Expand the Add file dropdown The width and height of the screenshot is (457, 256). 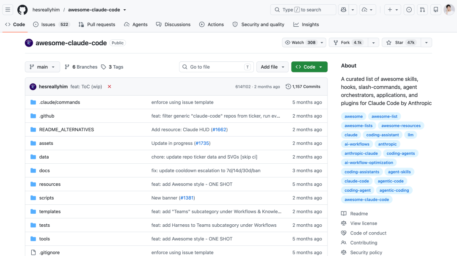272,67
